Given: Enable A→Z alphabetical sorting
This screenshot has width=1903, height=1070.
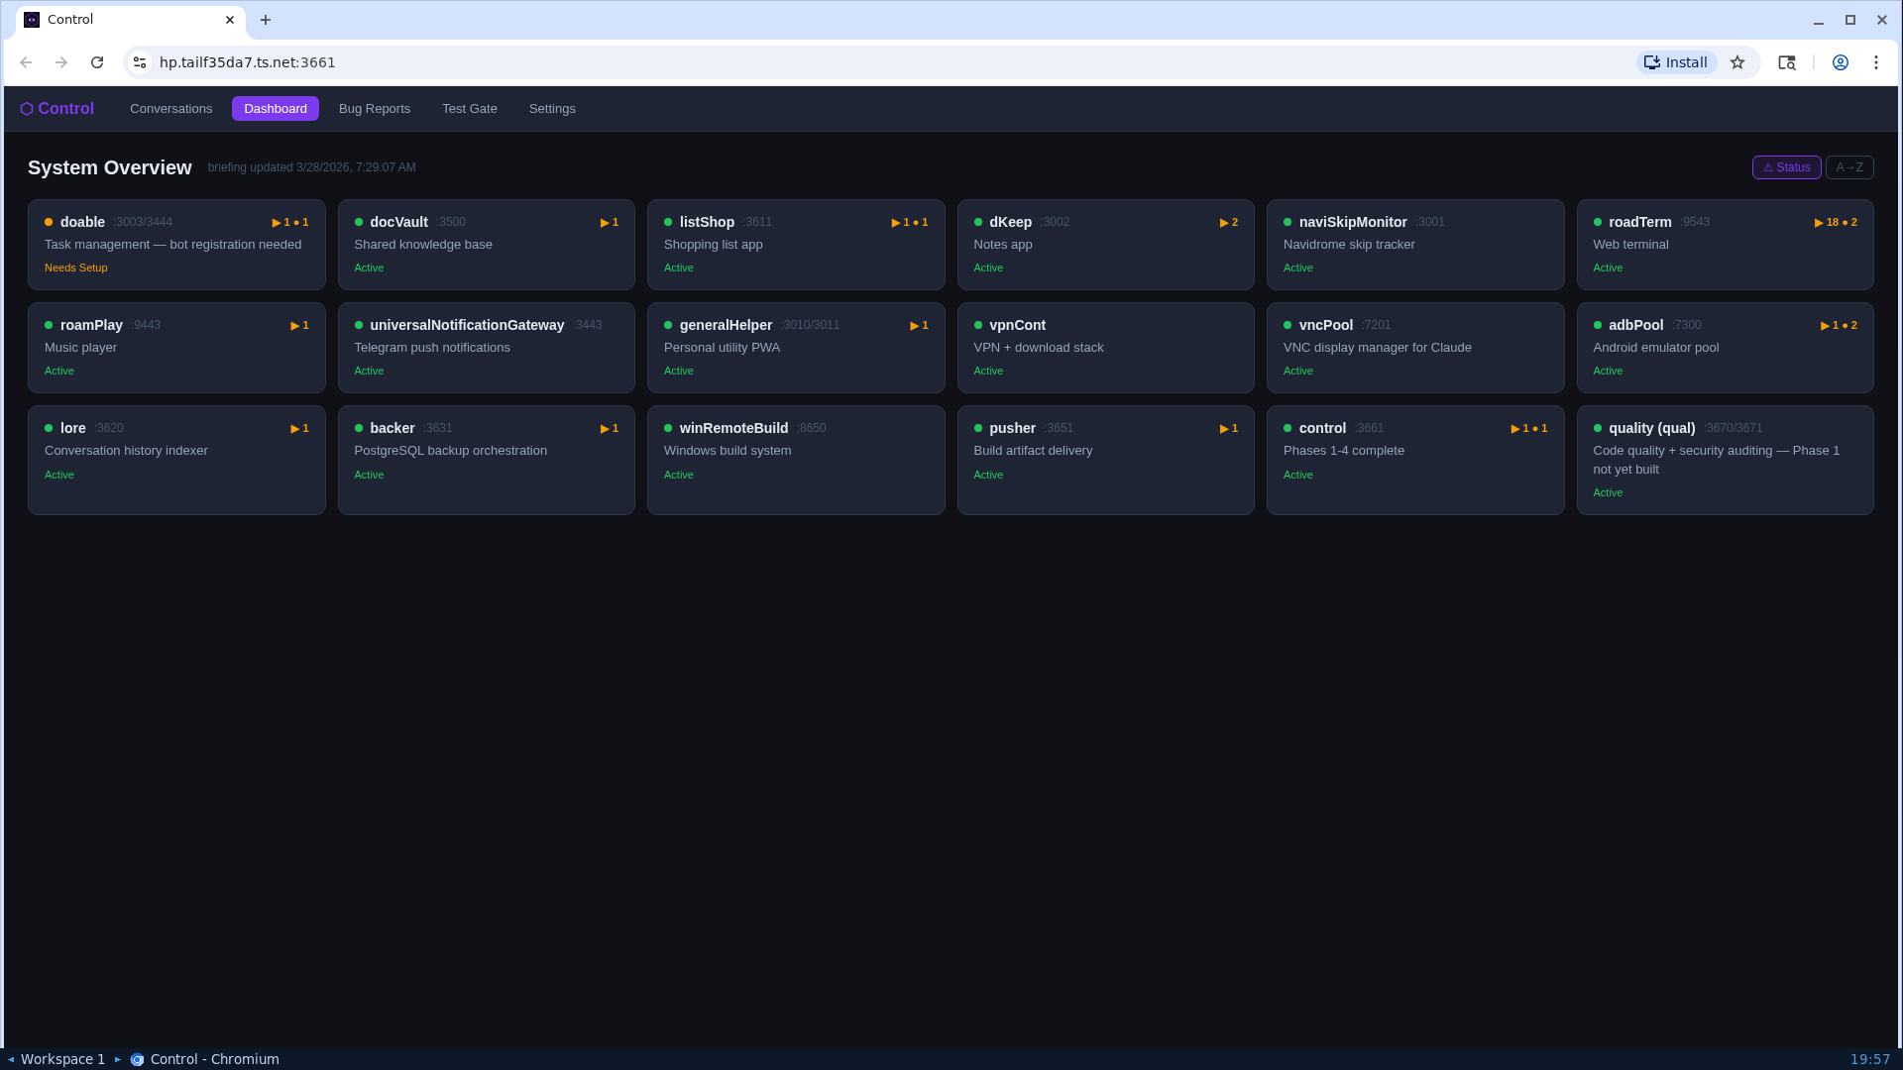Looking at the screenshot, I should pos(1849,166).
